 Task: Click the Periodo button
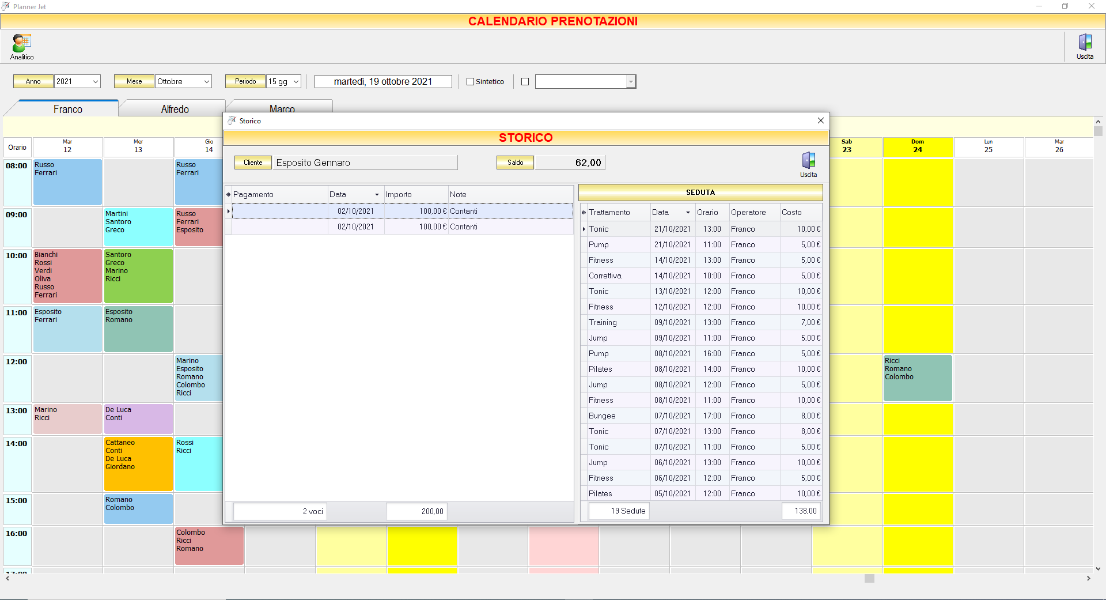[245, 81]
